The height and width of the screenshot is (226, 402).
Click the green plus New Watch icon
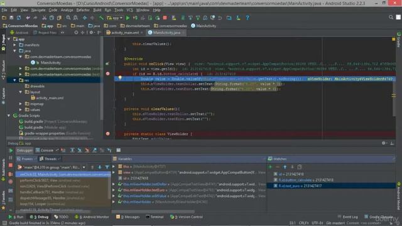[270, 167]
